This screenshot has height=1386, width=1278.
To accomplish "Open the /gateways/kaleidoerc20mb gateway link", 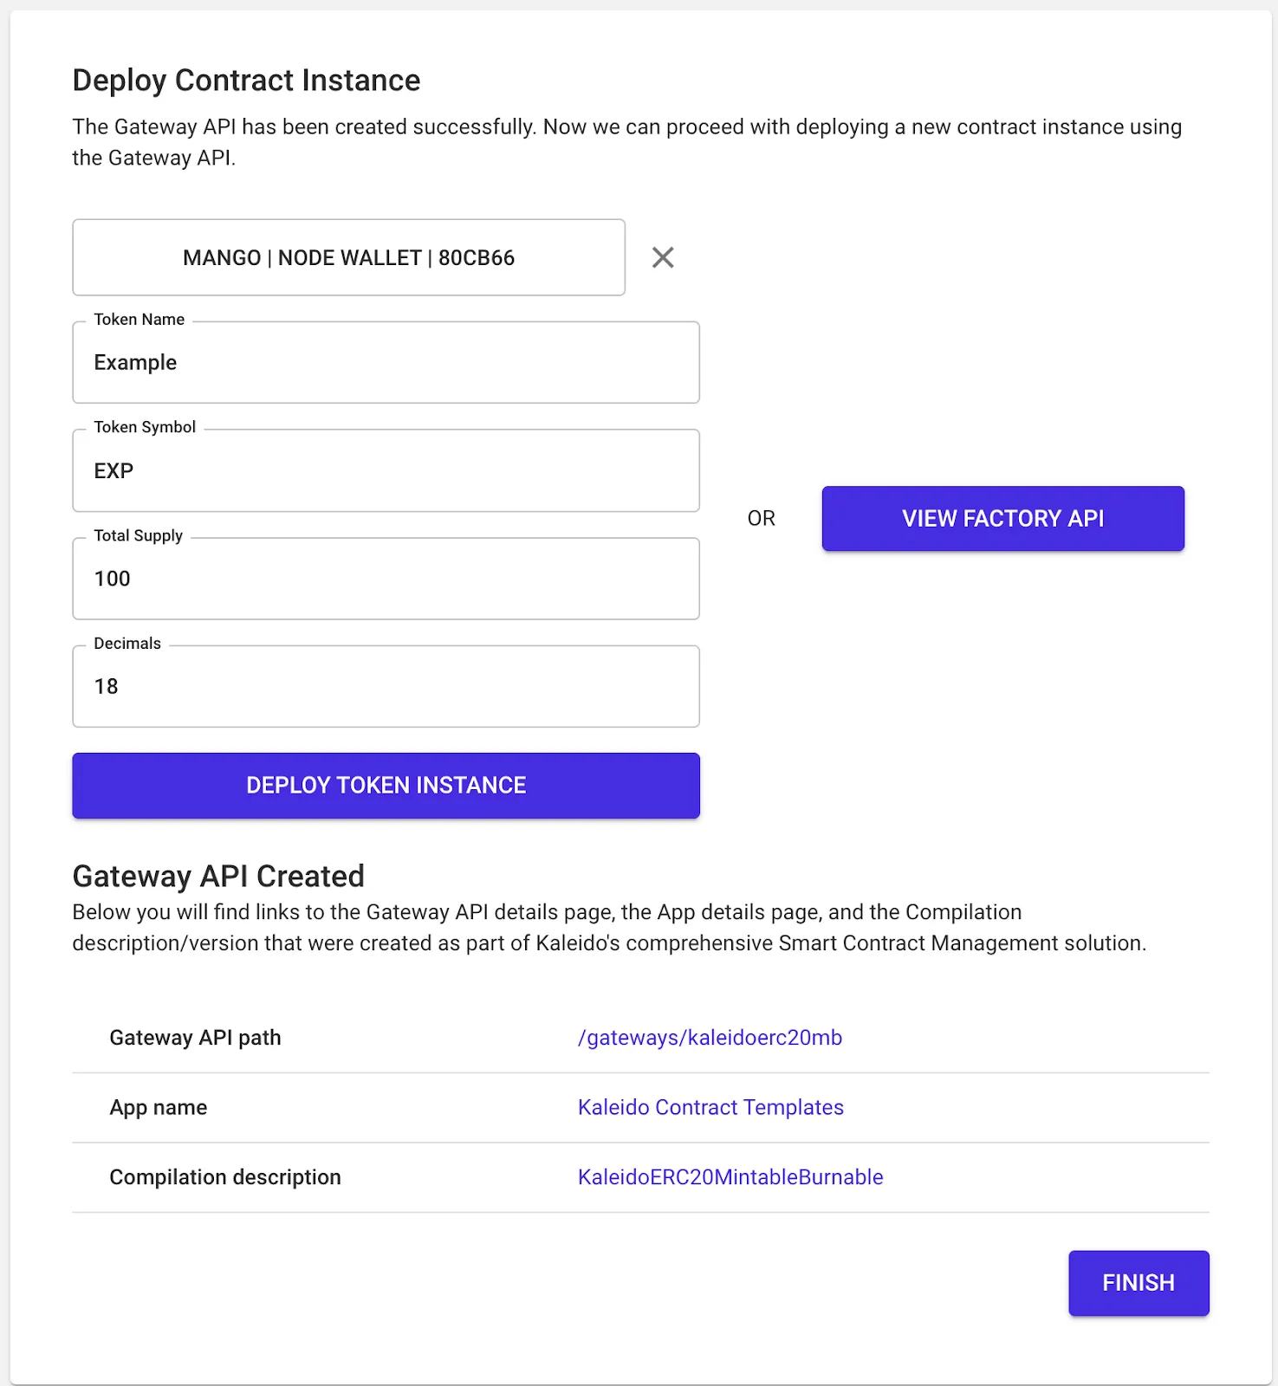I will coord(710,1037).
